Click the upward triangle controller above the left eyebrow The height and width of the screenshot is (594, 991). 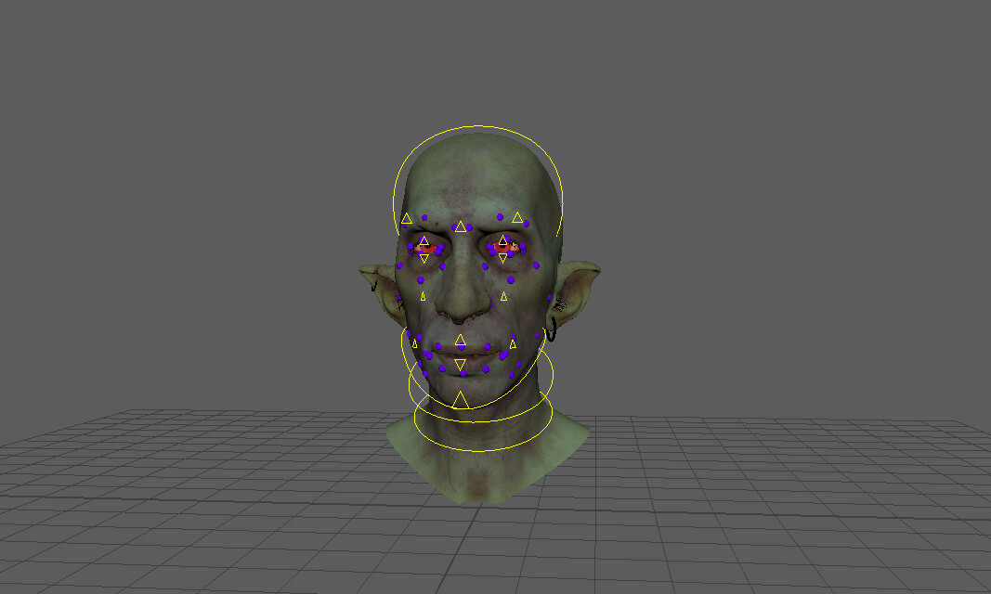(x=405, y=217)
